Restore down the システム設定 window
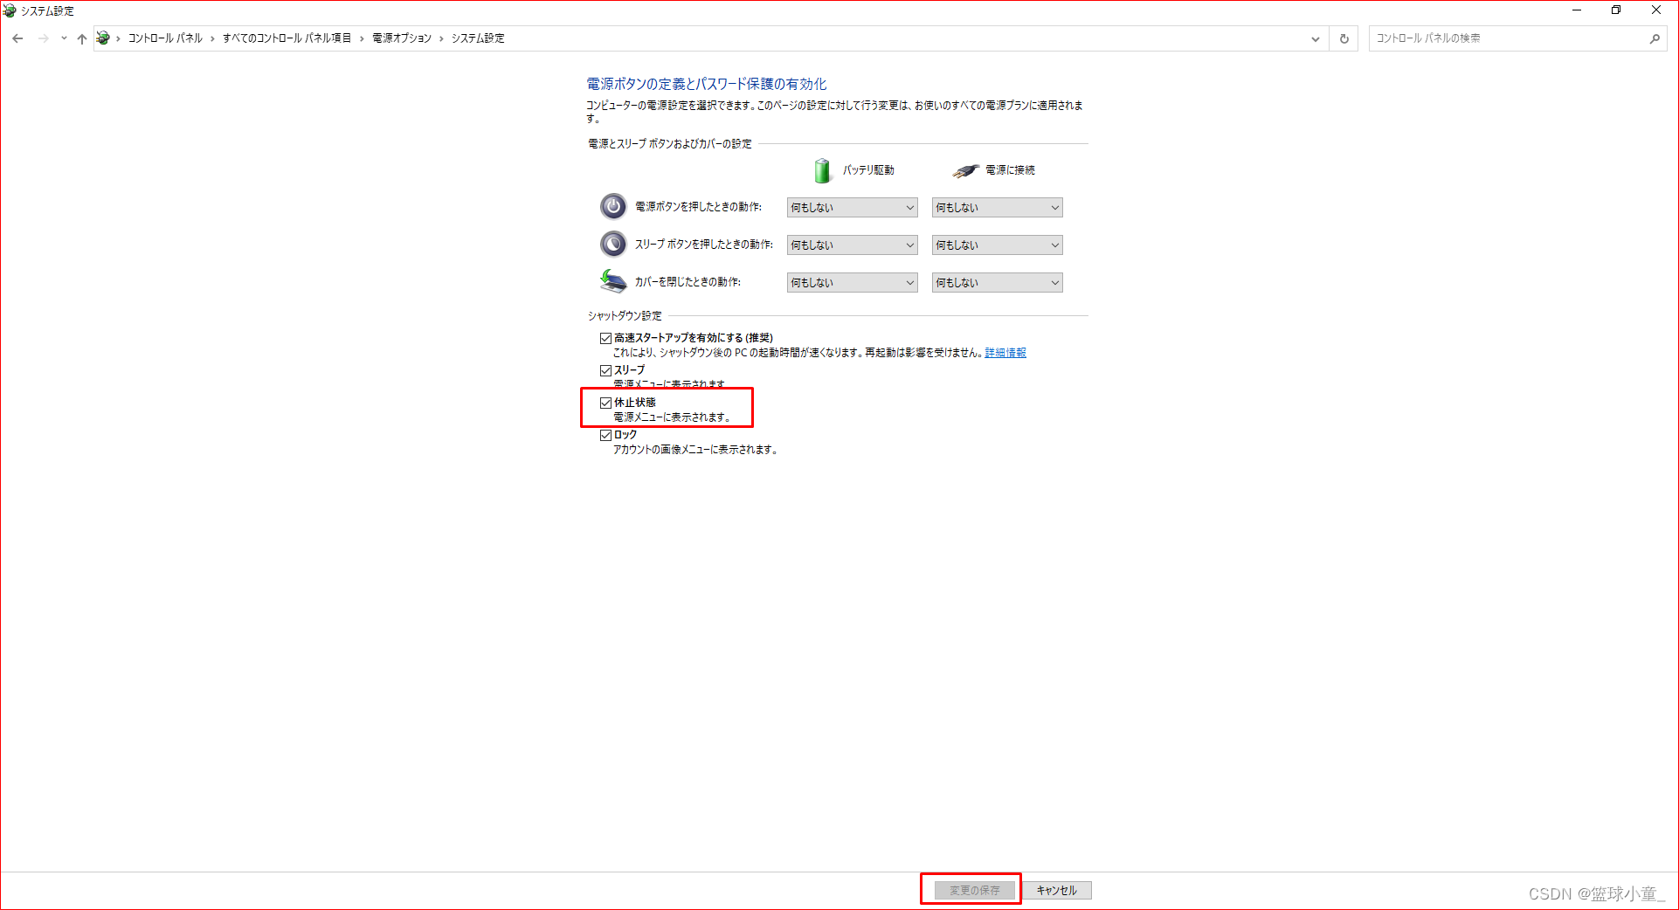This screenshot has height=910, width=1679. (1616, 10)
